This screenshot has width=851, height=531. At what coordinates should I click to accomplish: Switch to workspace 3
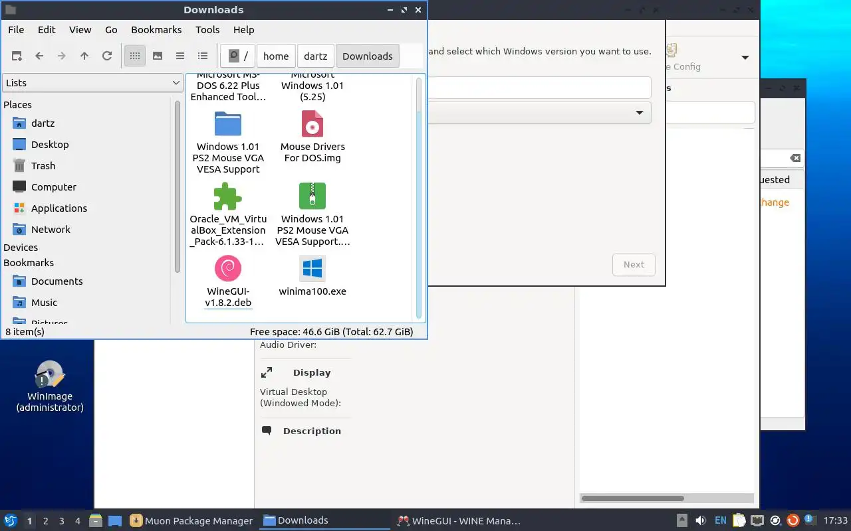coord(62,521)
